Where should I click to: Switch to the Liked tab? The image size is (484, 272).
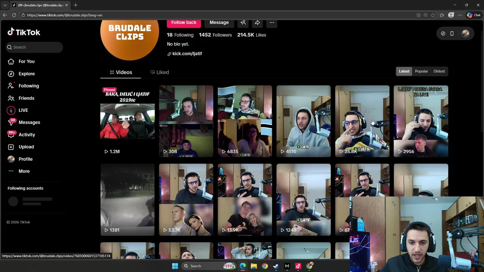click(x=160, y=72)
